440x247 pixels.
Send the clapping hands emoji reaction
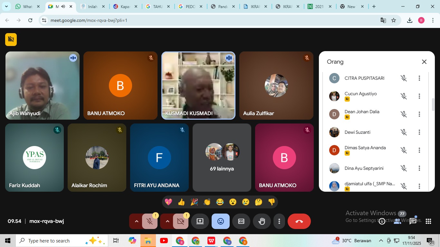[x=207, y=202]
